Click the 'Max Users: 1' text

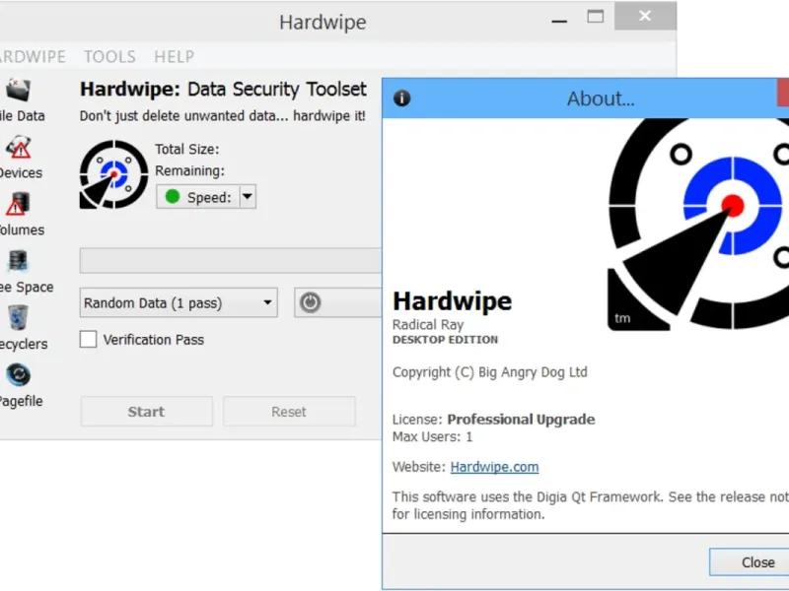432,436
